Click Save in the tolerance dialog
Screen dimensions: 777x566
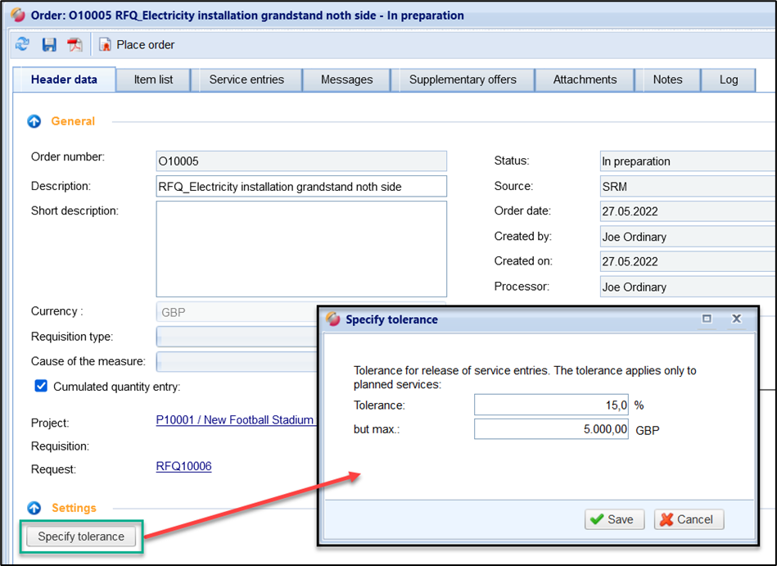tap(614, 519)
